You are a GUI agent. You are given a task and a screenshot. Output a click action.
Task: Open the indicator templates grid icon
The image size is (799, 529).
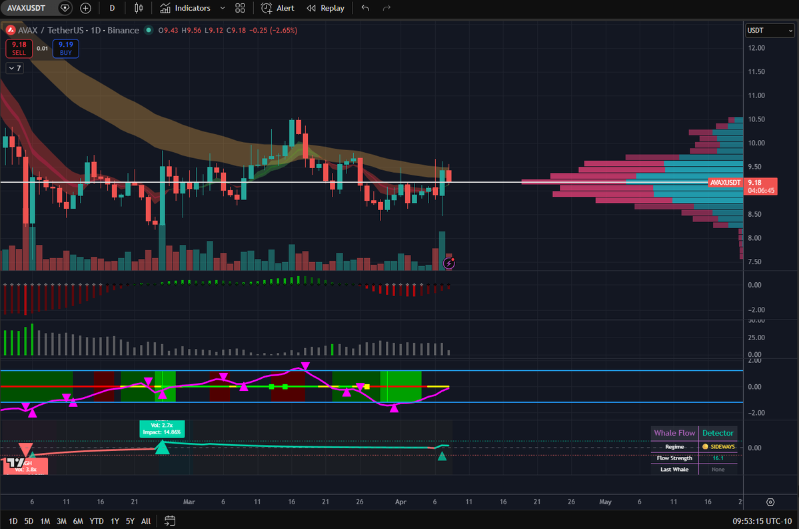click(240, 8)
